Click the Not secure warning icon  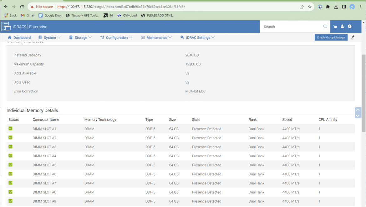(32, 7)
